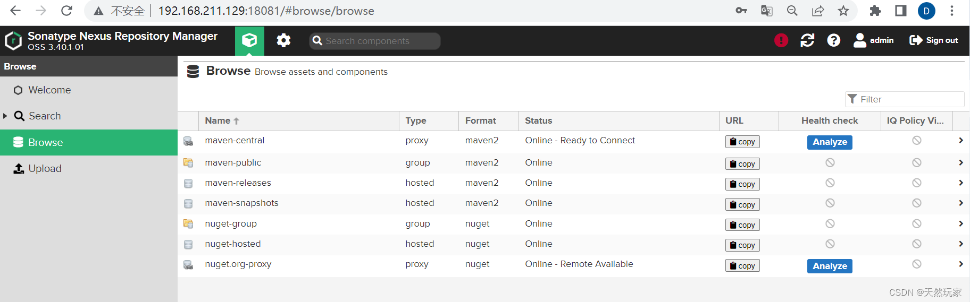
Task: View system status red alert icon
Action: [x=781, y=40]
